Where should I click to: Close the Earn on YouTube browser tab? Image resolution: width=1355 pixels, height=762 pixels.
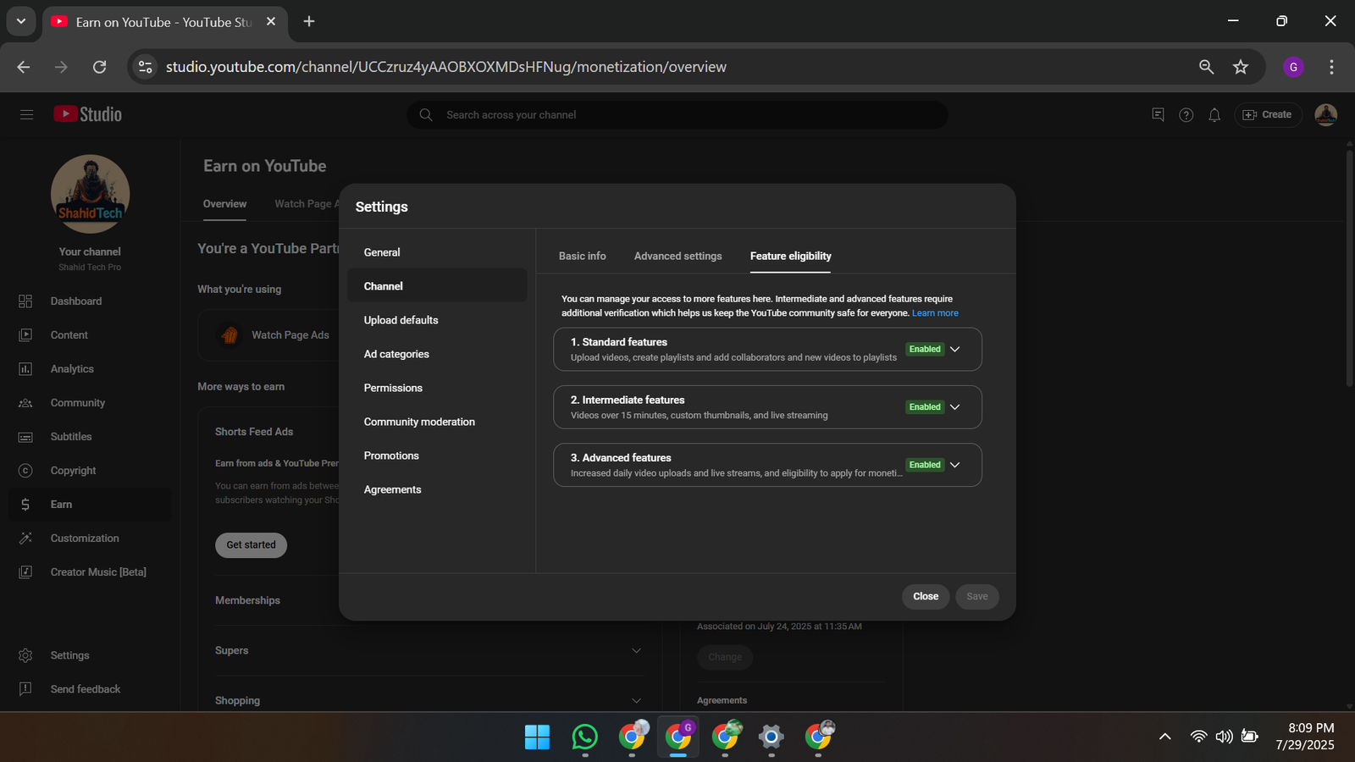click(x=271, y=21)
